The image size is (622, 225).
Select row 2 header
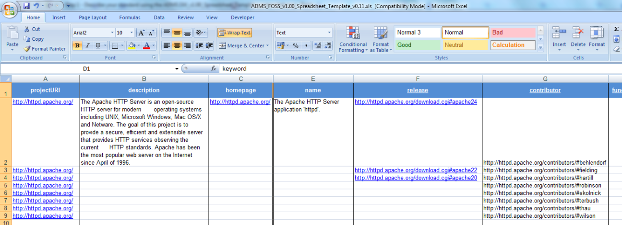[6, 132]
